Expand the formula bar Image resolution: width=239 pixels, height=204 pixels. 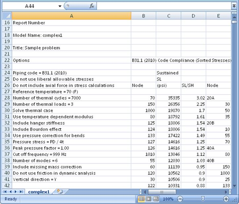tap(234, 6)
